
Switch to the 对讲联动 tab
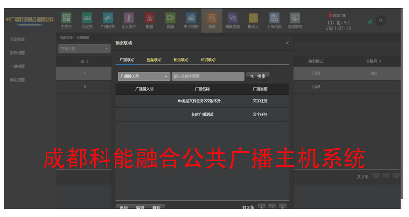point(208,60)
